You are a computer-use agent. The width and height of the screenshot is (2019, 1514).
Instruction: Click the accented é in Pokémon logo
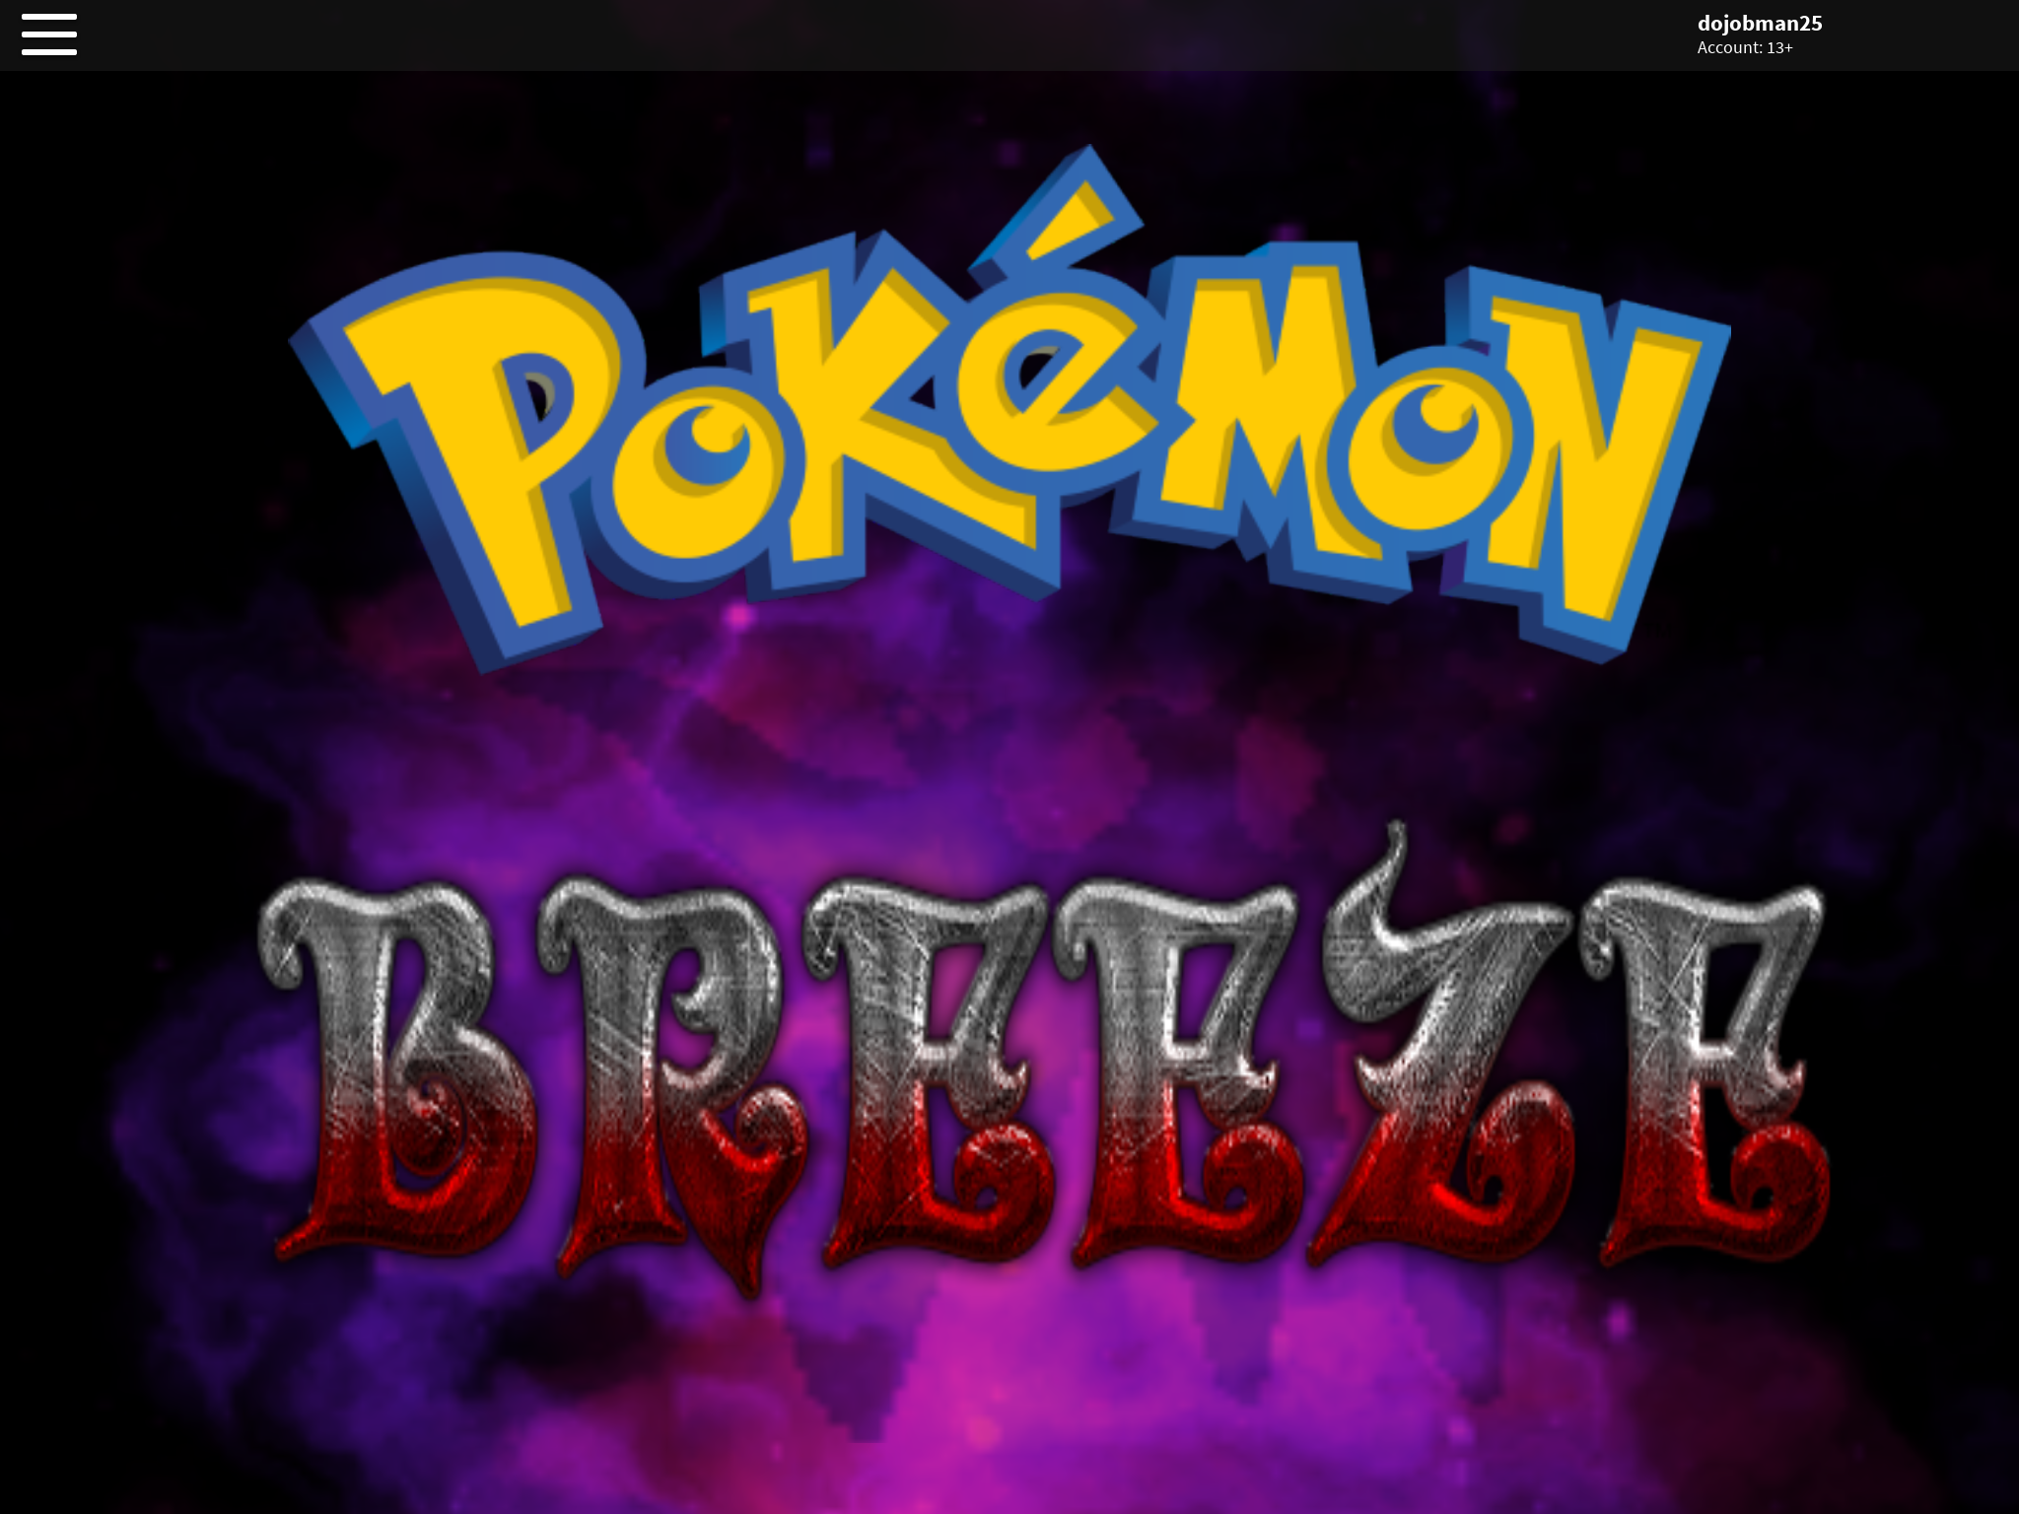(1060, 384)
